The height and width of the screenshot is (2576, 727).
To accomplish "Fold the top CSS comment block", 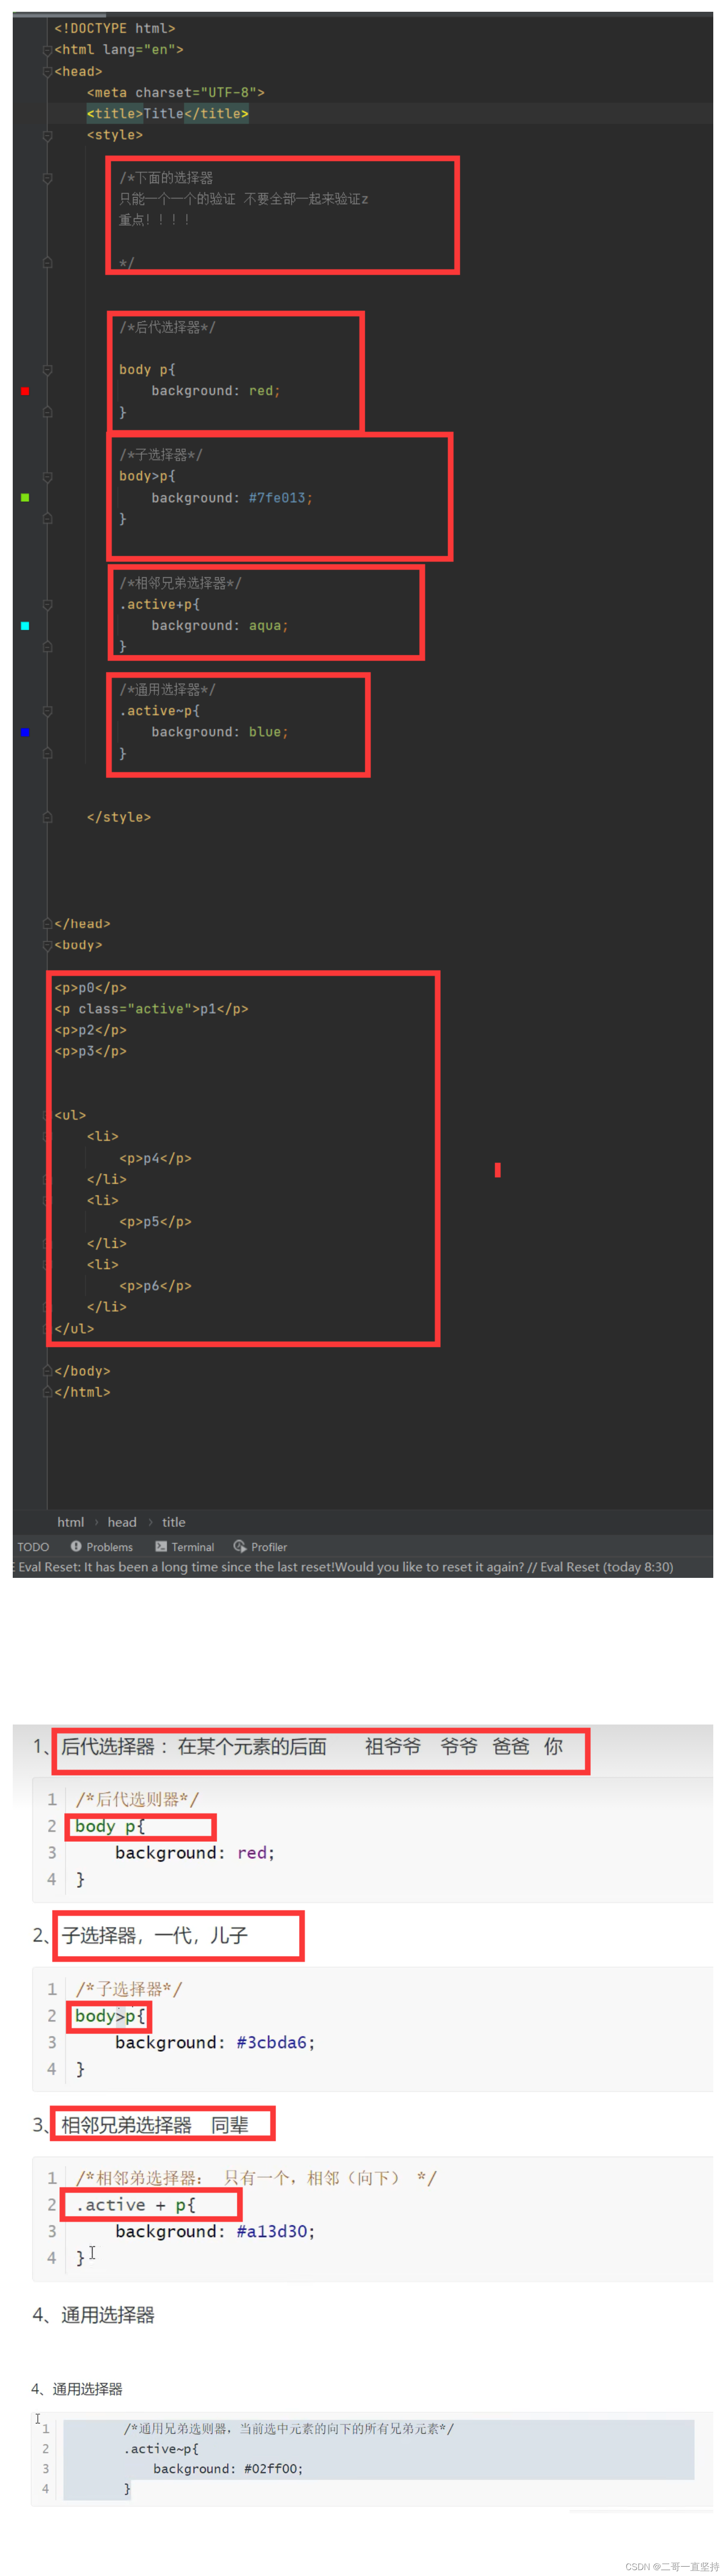I will point(47,178).
